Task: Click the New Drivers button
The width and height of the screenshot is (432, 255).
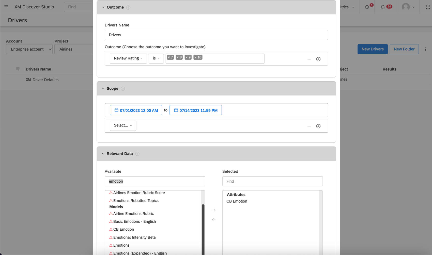Action: 373,49
